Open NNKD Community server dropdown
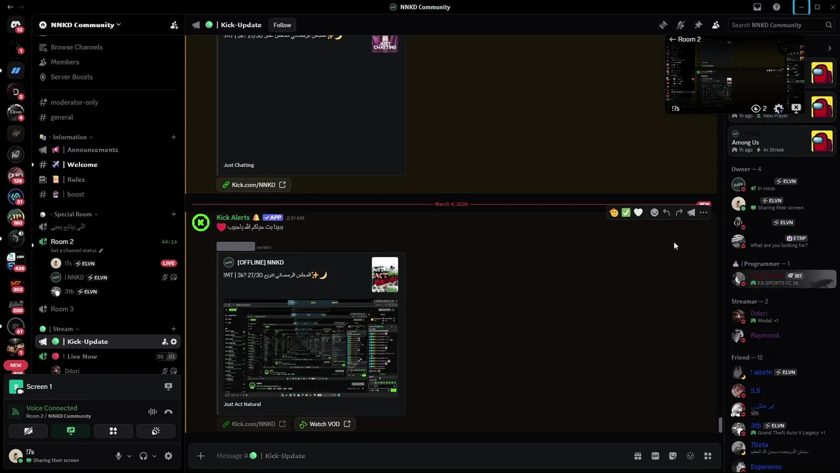Image resolution: width=840 pixels, height=473 pixels. 85,25
